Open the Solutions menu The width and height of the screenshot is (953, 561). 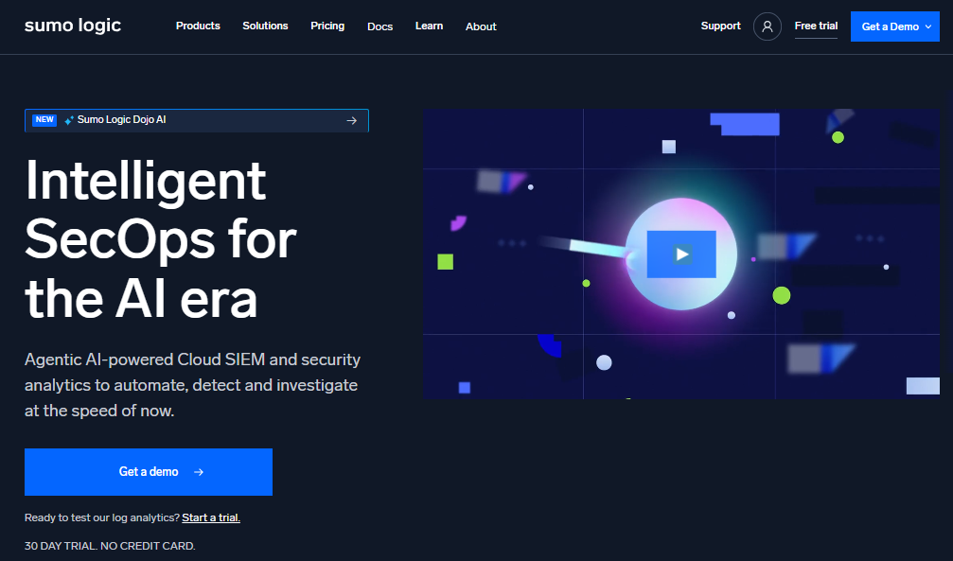265,26
